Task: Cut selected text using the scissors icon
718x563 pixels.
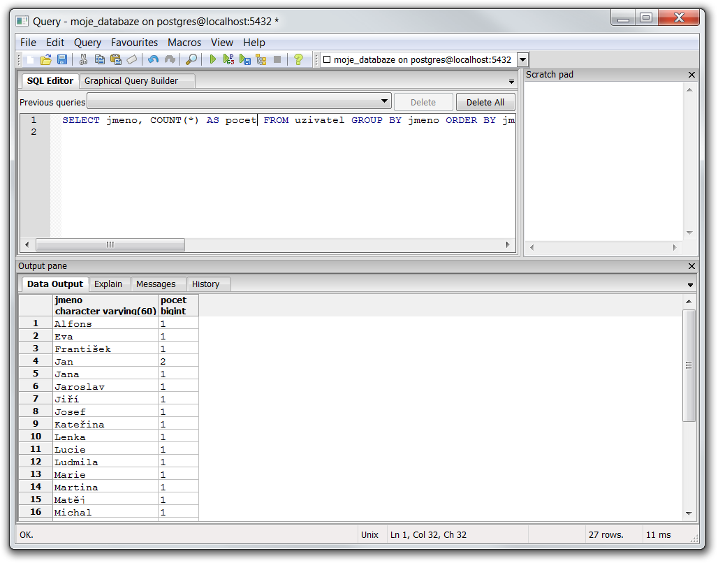Action: point(83,60)
